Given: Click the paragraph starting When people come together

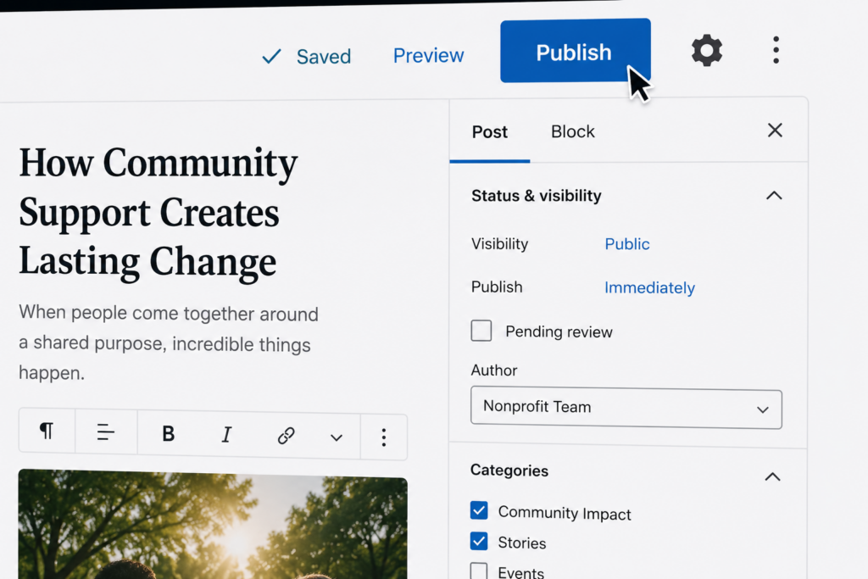Looking at the screenshot, I should point(169,342).
